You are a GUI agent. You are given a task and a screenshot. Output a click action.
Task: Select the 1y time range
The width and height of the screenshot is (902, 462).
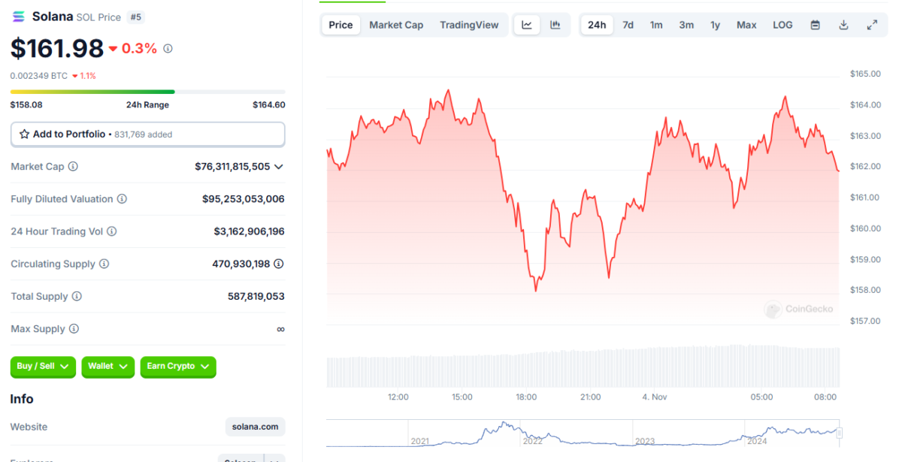[715, 25]
